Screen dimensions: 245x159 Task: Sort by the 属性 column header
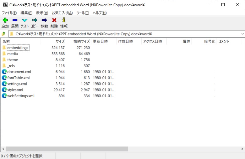tap(179, 41)
